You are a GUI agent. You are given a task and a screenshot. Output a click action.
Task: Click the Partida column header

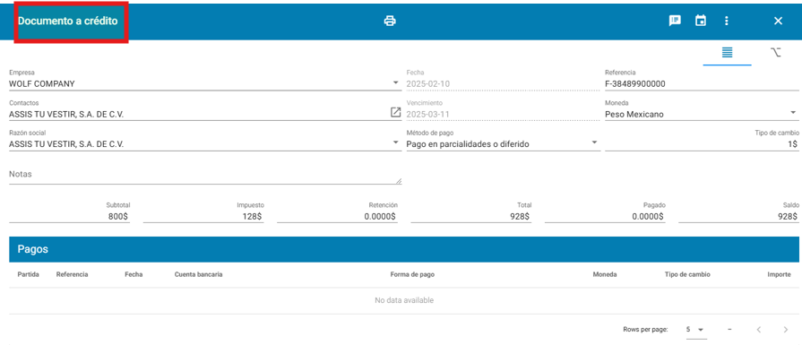[x=28, y=274]
